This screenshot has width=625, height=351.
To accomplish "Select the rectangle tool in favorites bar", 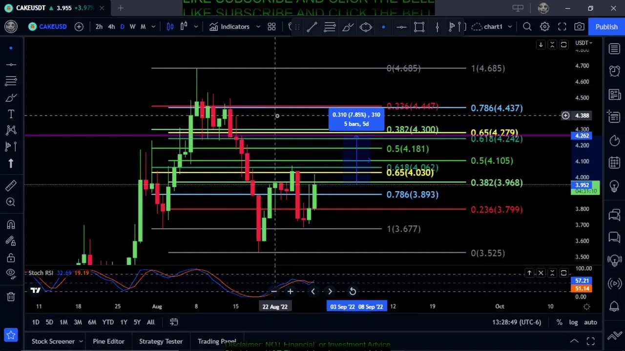I will pyautogui.click(x=419, y=27).
